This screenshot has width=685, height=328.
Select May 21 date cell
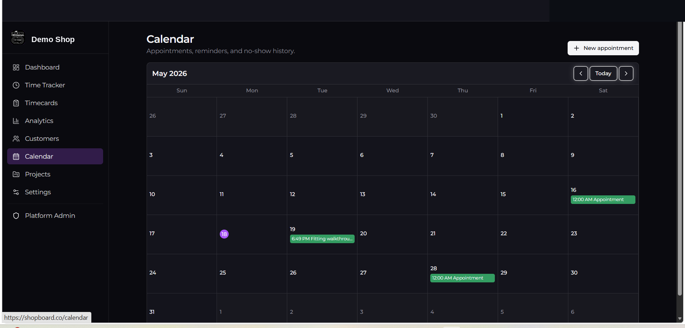tap(463, 235)
